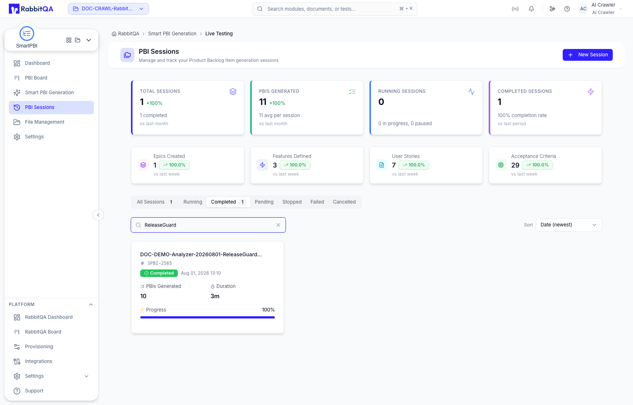Clear the ReleaseGuard search text

278,225
